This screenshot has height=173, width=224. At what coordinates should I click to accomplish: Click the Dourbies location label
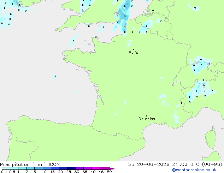[147, 119]
